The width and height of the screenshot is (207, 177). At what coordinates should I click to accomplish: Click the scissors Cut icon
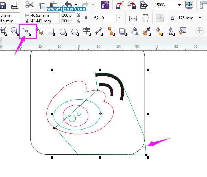click(29, 5)
